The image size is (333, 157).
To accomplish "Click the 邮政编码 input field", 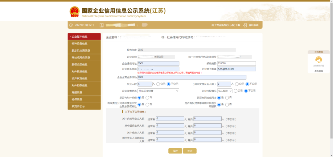I will pyautogui.click(x=236, y=63).
